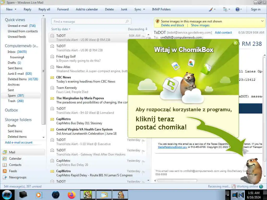Mark message as Junk
Screen dimensions: 267x200
[124, 10]
